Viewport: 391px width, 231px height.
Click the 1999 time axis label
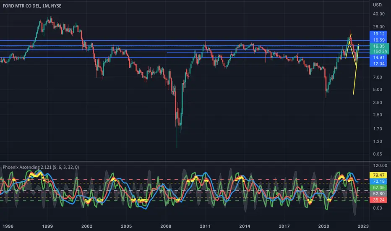(x=47, y=226)
